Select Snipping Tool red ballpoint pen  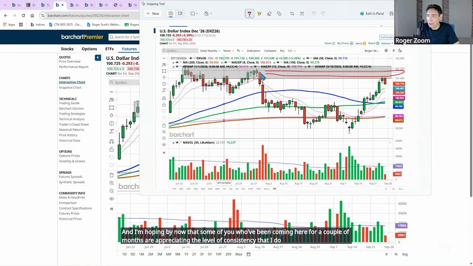(249, 14)
